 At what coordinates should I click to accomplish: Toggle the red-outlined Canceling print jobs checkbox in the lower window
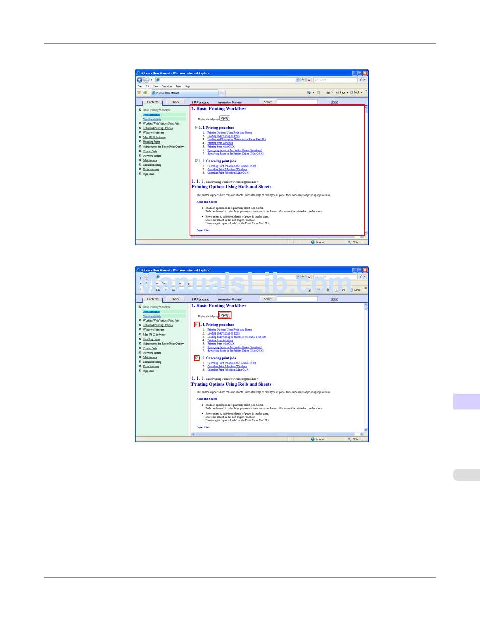[197, 358]
